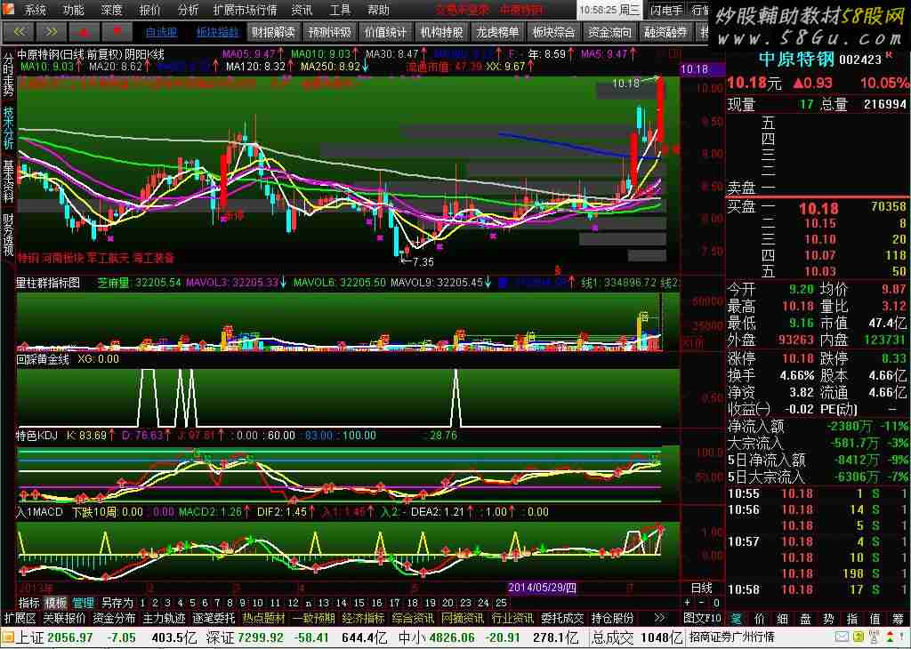Open the 逐笔委托 bottom tab
The height and width of the screenshot is (649, 911).
pos(214,618)
